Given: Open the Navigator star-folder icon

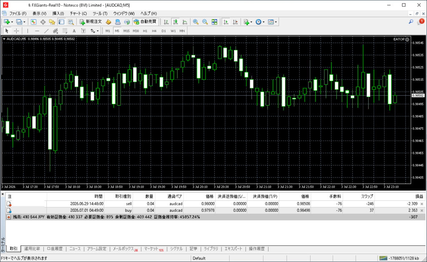Looking at the screenshot, I should pos(52,22).
